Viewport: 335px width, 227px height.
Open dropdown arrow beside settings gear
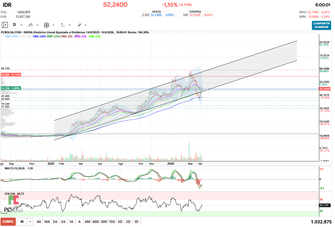(53, 25)
